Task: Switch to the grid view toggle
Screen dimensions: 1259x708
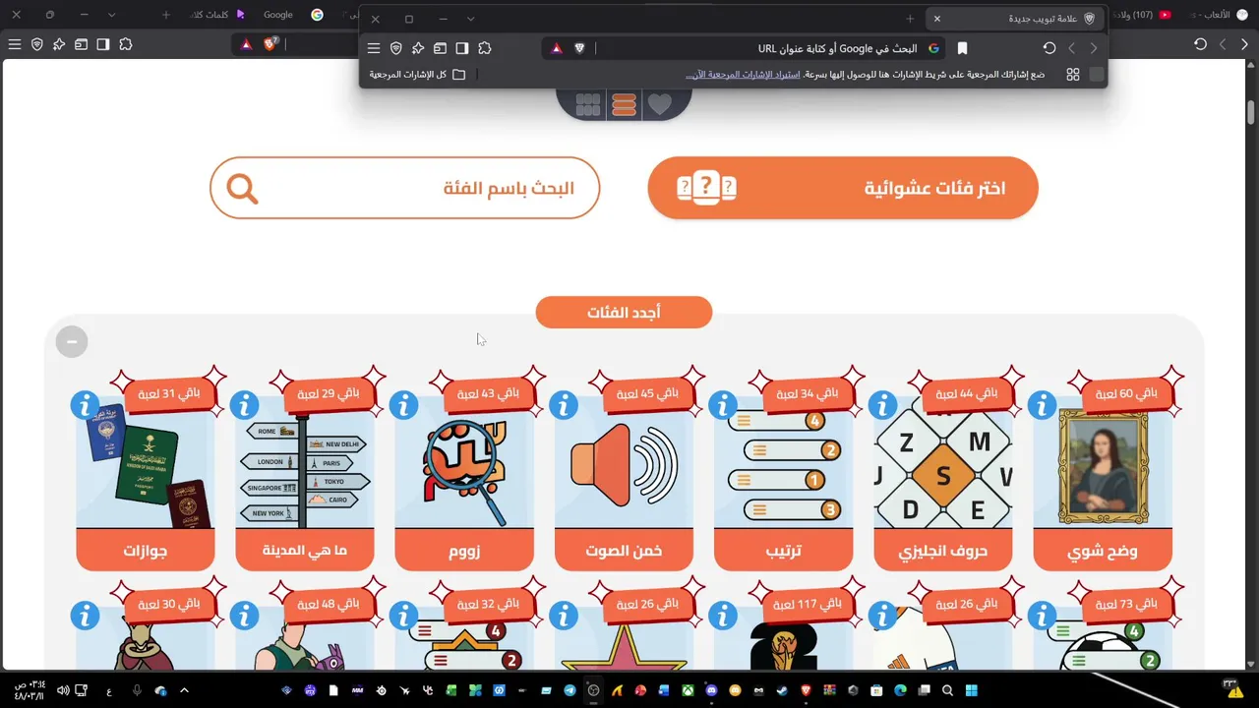Action: [x=588, y=105]
